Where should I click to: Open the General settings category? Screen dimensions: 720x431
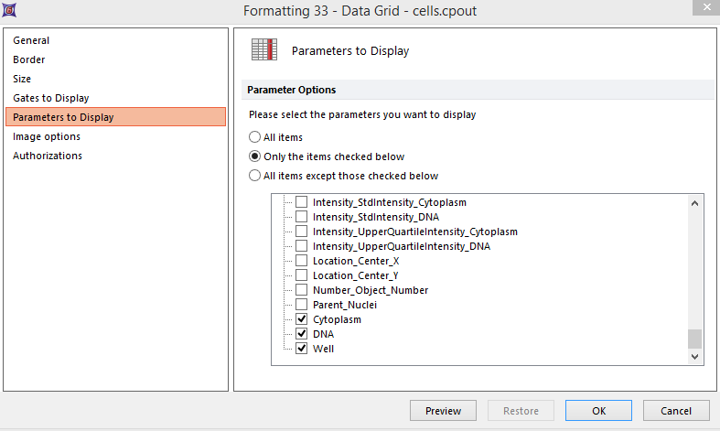(x=31, y=40)
